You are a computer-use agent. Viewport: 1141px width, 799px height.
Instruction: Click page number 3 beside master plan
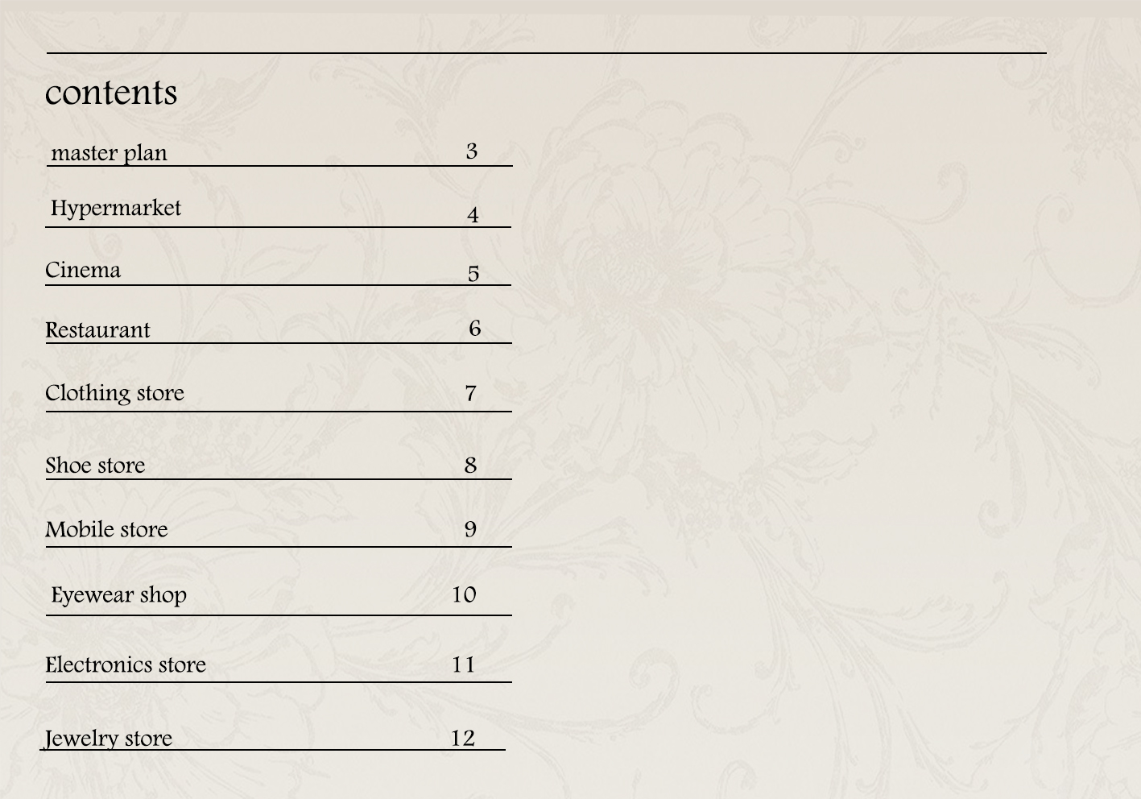(x=472, y=151)
